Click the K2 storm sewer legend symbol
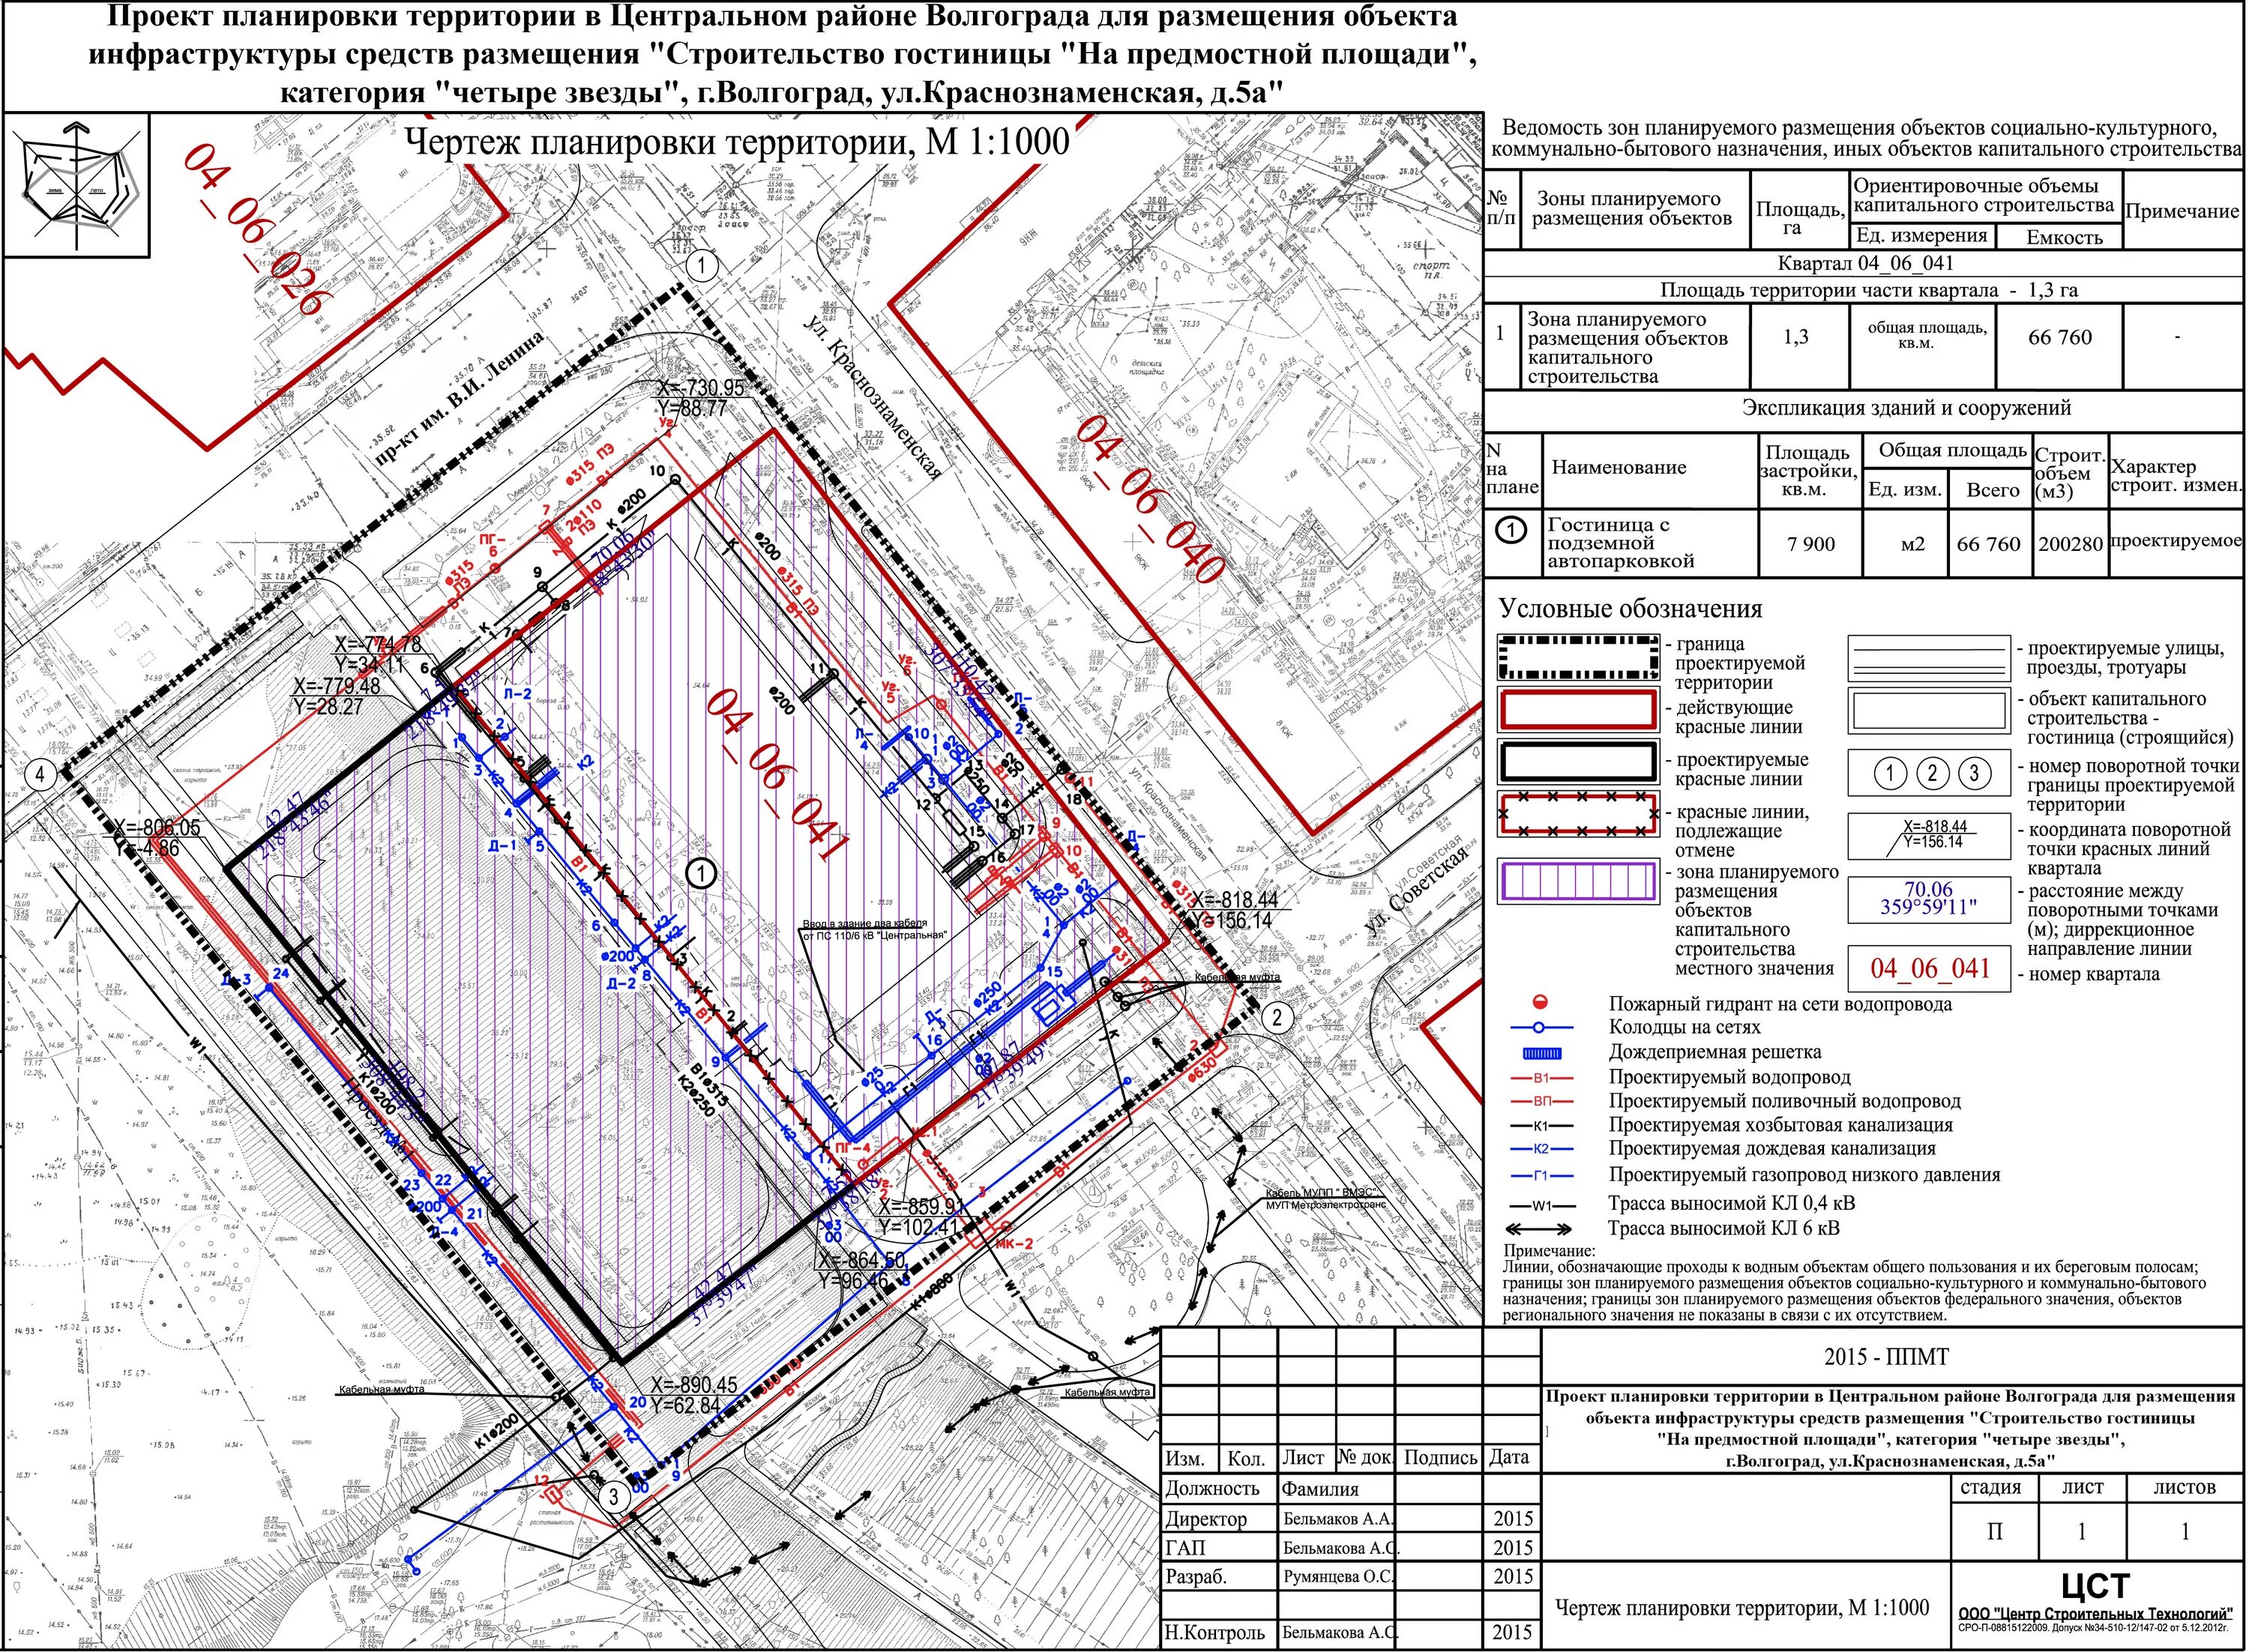This screenshot has height=1652, width=2249. coord(1541,1149)
